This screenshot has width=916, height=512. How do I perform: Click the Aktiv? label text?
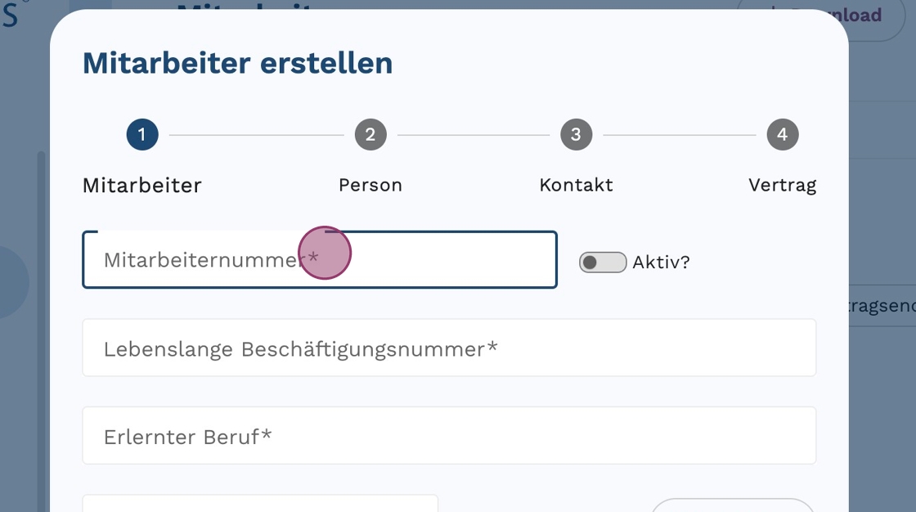(661, 262)
